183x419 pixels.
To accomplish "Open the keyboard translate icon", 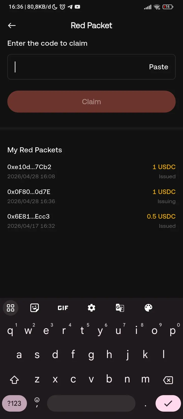I will 120,308.
